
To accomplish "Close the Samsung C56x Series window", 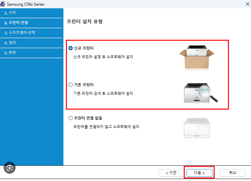I will pos(247,4).
